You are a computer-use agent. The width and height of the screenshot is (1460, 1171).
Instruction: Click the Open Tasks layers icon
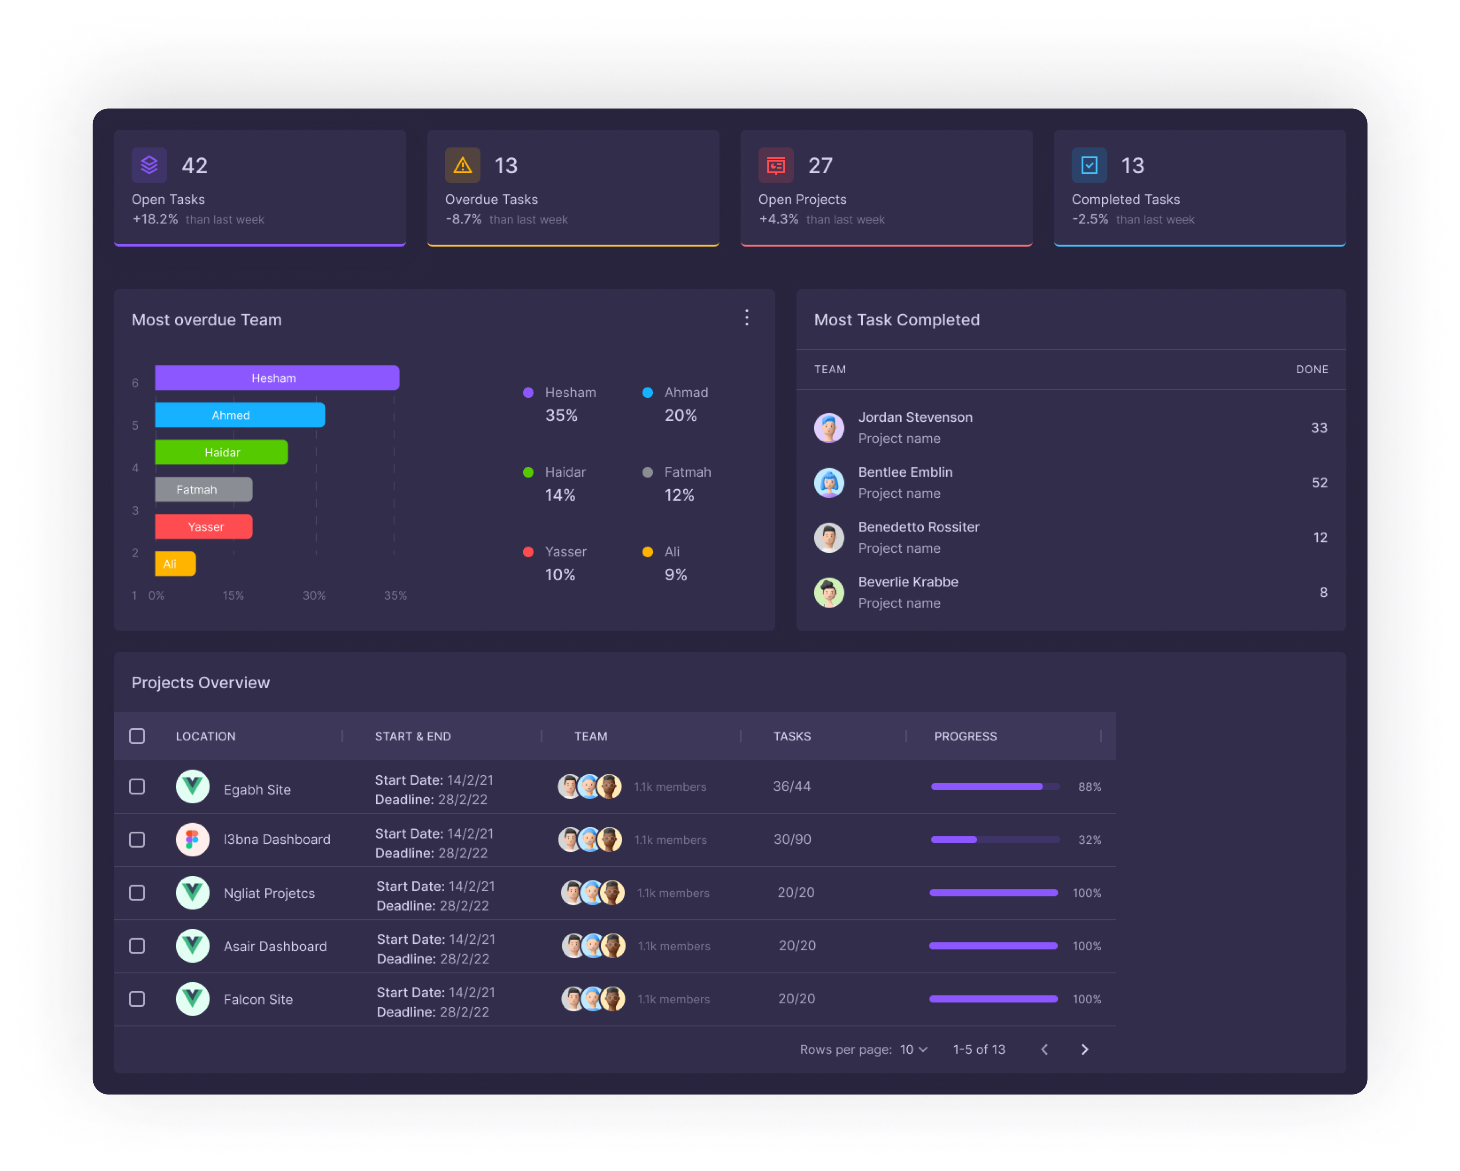pyautogui.click(x=149, y=165)
